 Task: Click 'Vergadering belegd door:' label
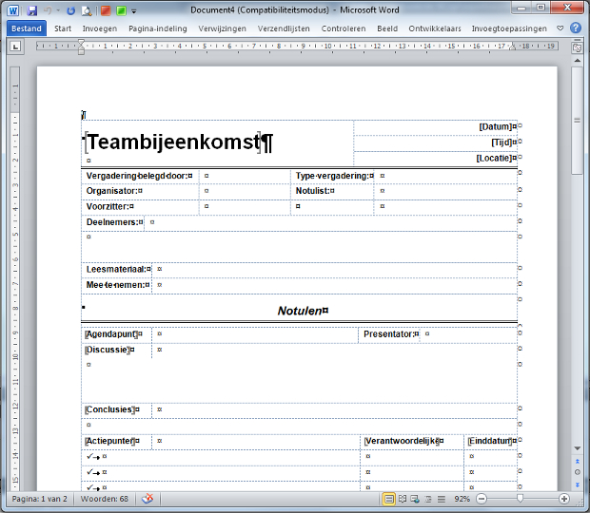137,176
